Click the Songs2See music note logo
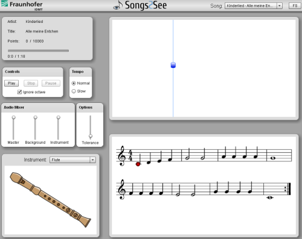This screenshot has height=239, width=302. (x=118, y=5)
